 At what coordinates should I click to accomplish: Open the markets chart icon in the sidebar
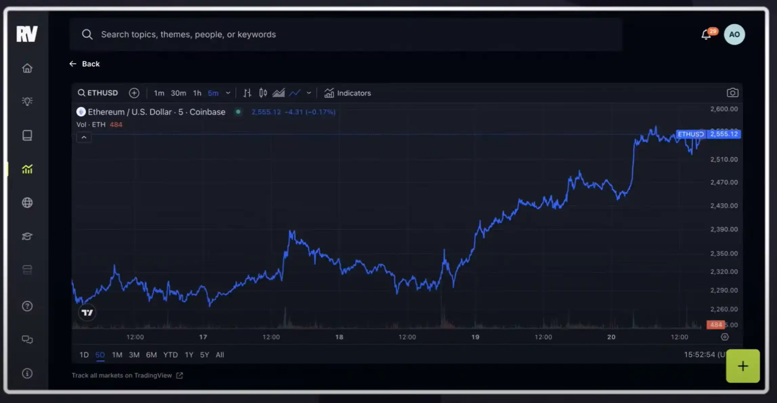(x=27, y=169)
